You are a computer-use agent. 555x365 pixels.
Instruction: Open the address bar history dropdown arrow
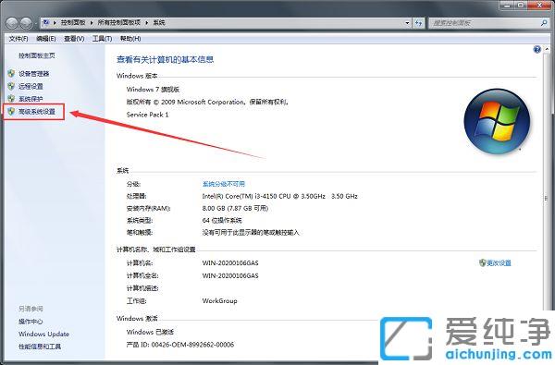click(407, 23)
